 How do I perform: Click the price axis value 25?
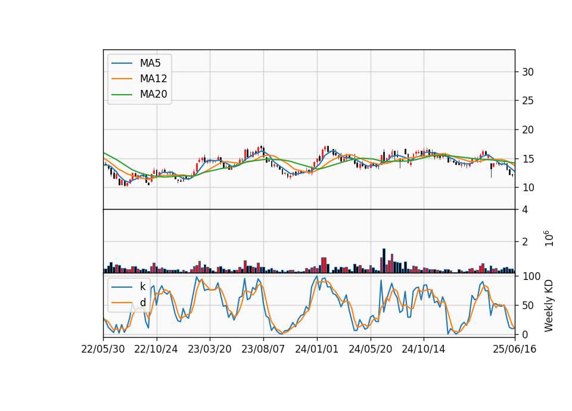pyautogui.click(x=528, y=101)
